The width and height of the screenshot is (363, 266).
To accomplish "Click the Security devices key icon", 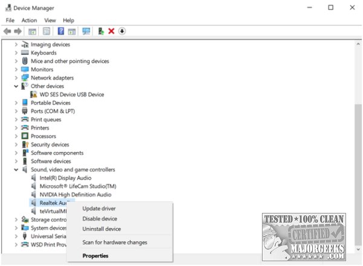I will tap(25, 144).
